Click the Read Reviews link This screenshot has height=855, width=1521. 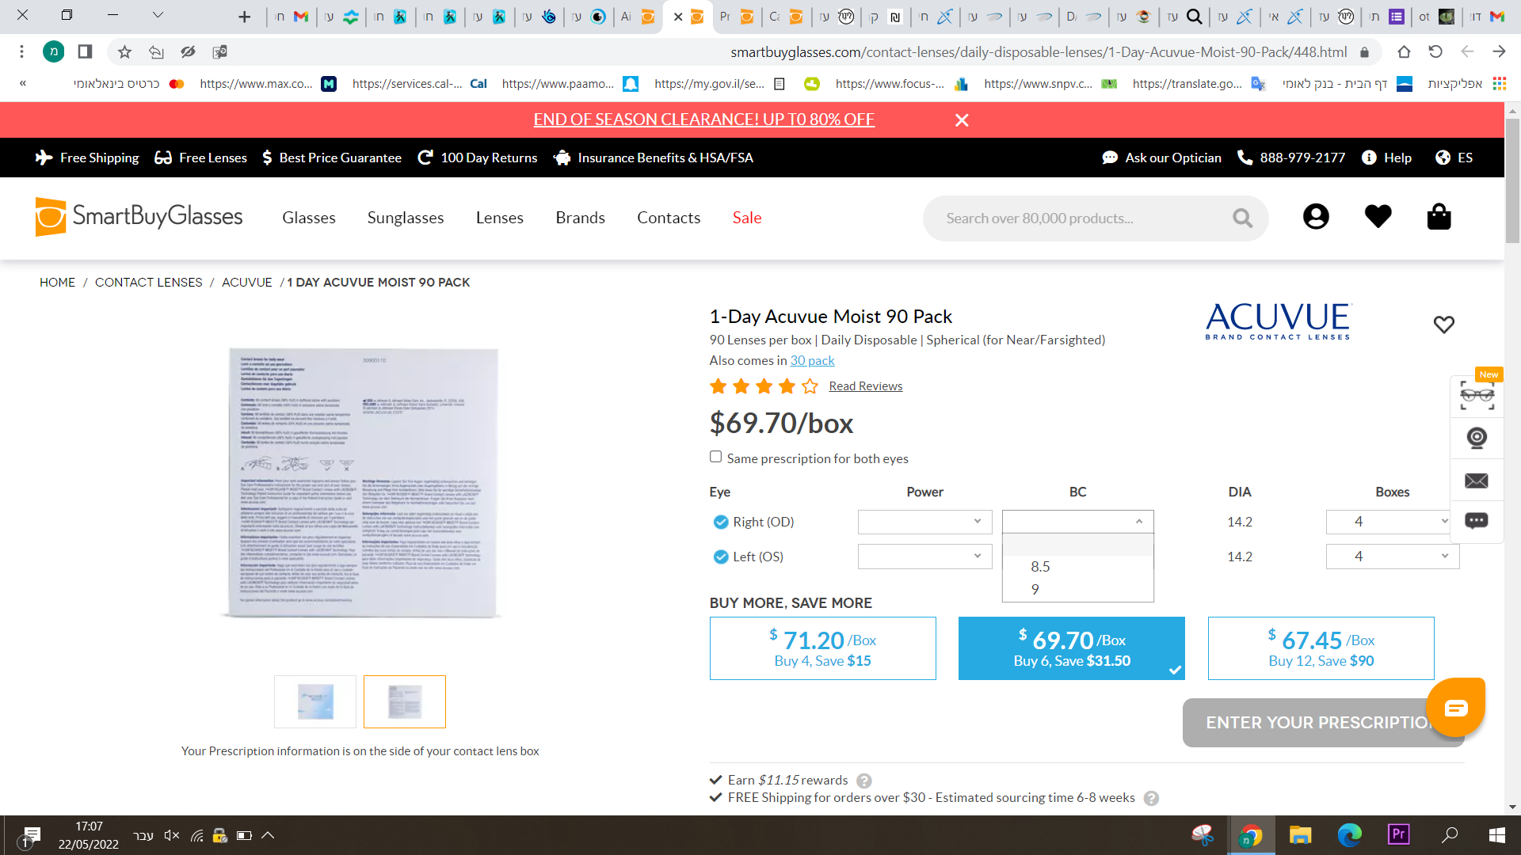pos(865,386)
